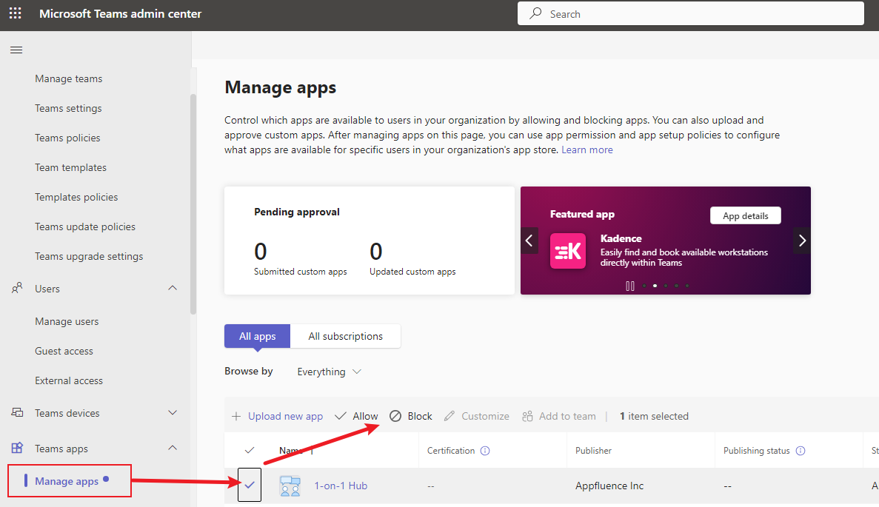Screen dimensions: 879x507
Task: Open Publishing status info icon
Action: pos(801,451)
